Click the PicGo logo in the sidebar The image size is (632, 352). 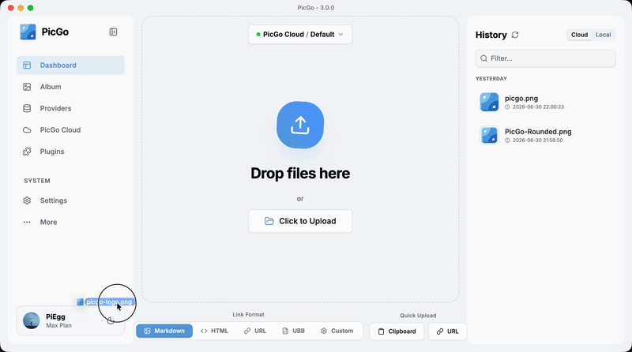pos(28,32)
